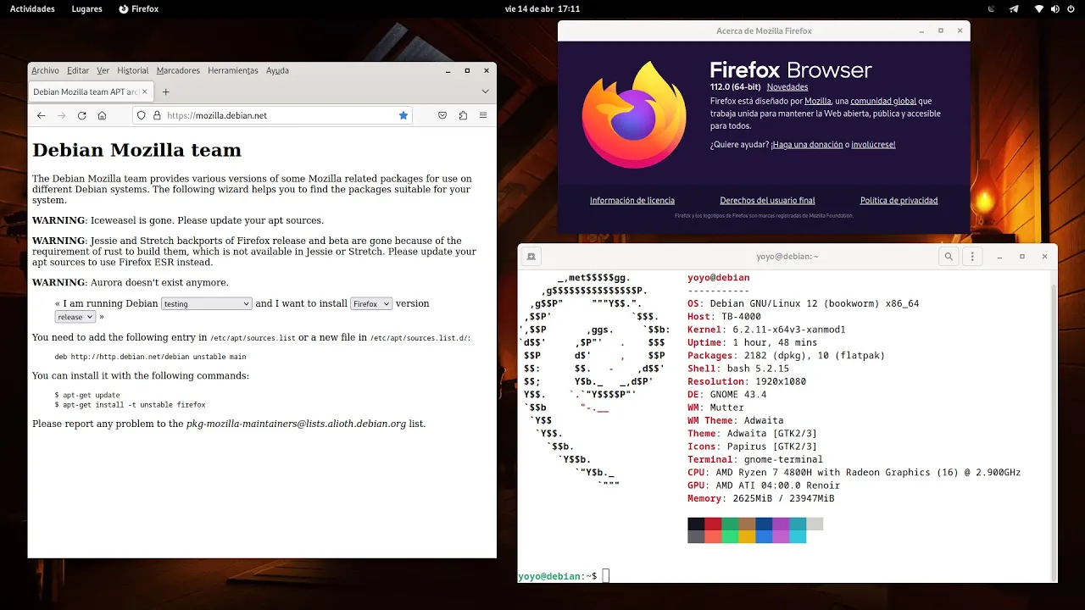Click the apt-get install -t unstable firefox line

point(130,405)
